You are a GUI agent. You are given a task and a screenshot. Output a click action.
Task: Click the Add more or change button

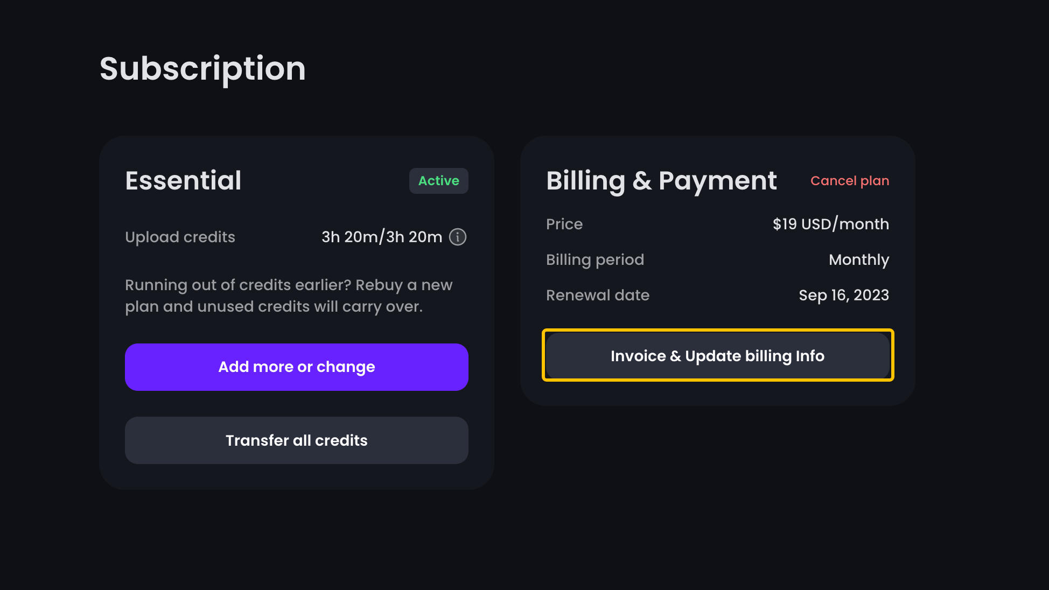(297, 367)
